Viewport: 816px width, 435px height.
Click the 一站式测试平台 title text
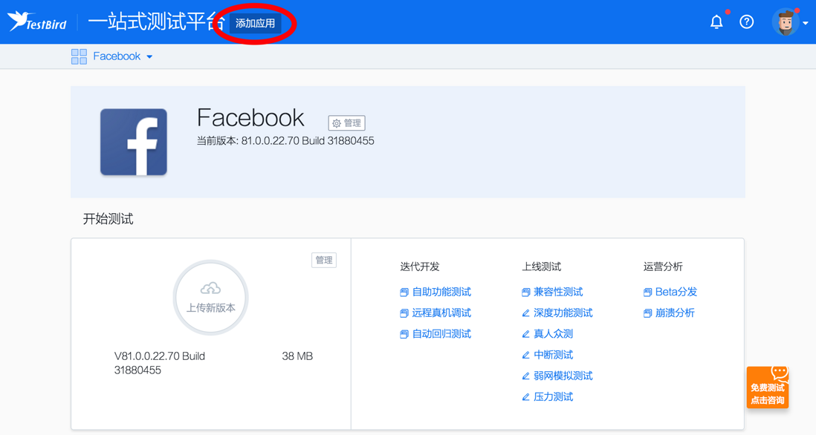click(x=157, y=22)
